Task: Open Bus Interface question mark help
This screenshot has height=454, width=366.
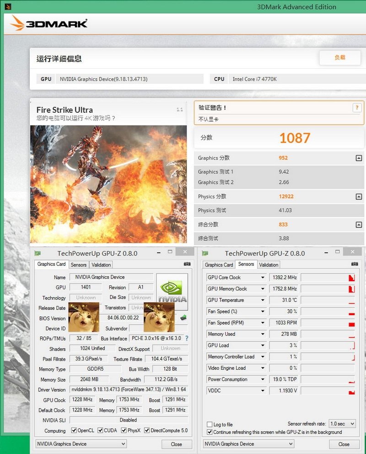Action: coord(187,338)
